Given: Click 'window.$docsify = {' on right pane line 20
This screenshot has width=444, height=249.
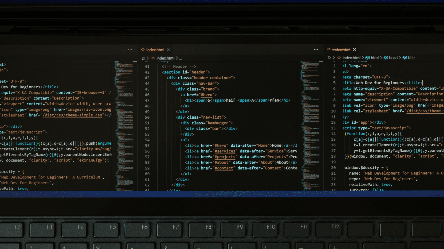Looking at the screenshot, I should coord(366,168).
